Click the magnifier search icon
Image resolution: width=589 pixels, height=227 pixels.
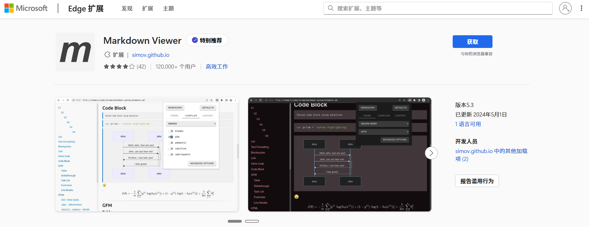[331, 8]
